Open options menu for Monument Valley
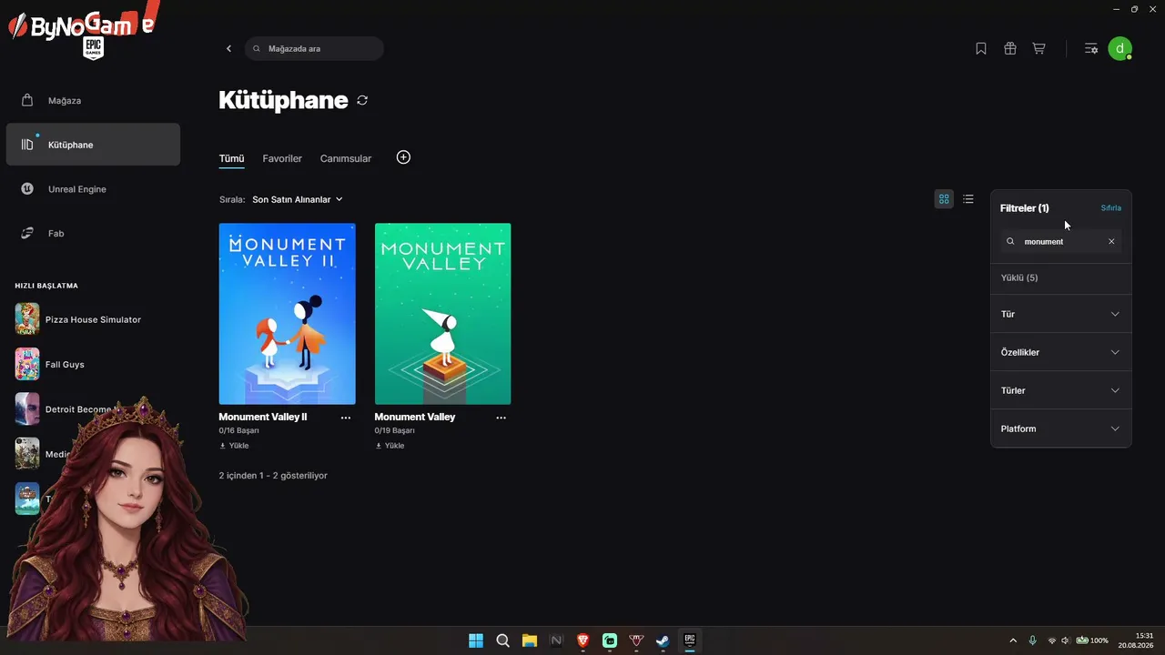The width and height of the screenshot is (1165, 655). click(501, 418)
